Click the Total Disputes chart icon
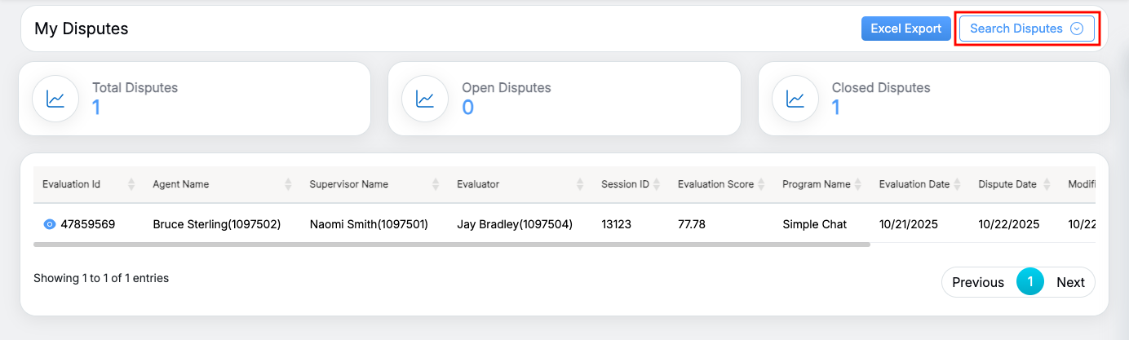Viewport: 1129px width, 340px height. coord(55,99)
